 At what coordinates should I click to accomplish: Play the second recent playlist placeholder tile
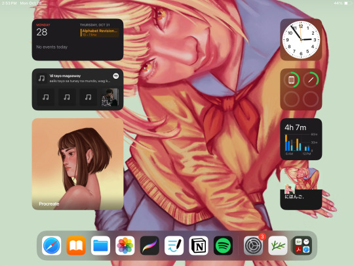coord(67,97)
